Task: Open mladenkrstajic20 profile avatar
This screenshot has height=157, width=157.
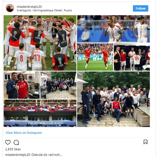Action: [x=10, y=8]
